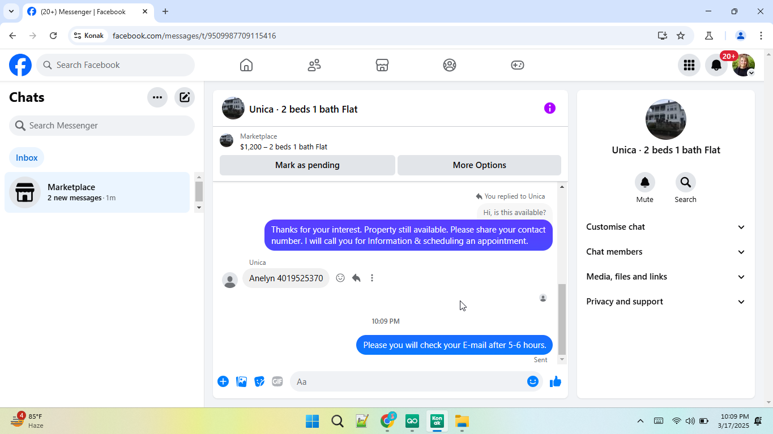Screen dimensions: 773x434
Task: Open the Chrome Labs flask icon
Action: [709, 36]
